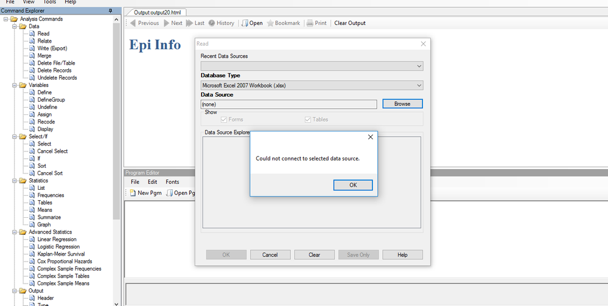Screen dimensions: 608x306
Task: Select Complex Sample Means in tree
Action: (x=63, y=283)
